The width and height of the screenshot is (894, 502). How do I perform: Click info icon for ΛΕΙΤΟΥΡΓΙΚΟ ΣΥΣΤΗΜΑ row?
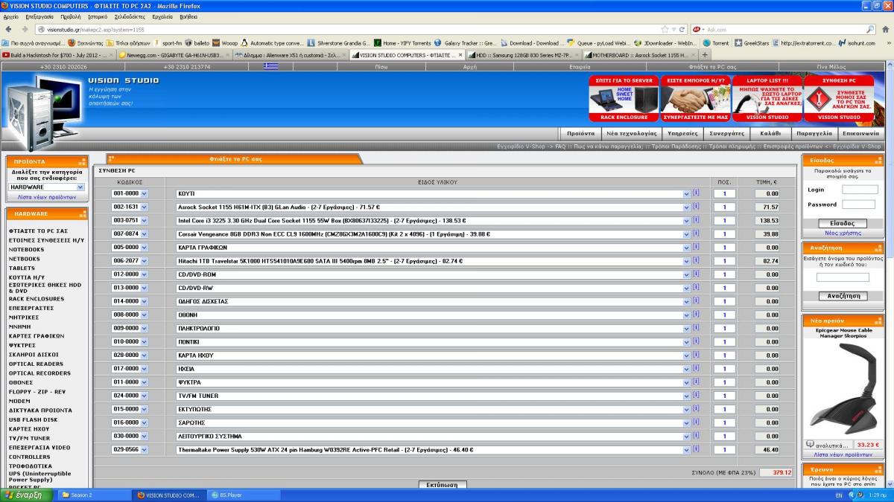696,436
